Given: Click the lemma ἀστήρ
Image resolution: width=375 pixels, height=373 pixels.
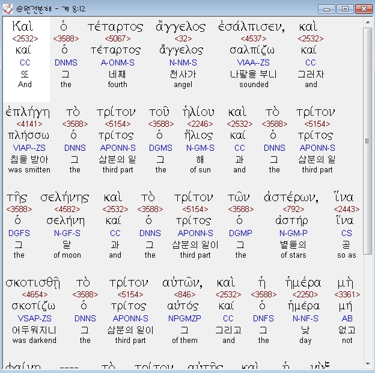Looking at the screenshot, I should point(291,221).
